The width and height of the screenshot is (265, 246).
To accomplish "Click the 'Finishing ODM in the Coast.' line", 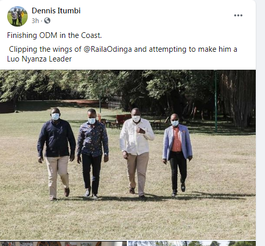I will pos(54,35).
